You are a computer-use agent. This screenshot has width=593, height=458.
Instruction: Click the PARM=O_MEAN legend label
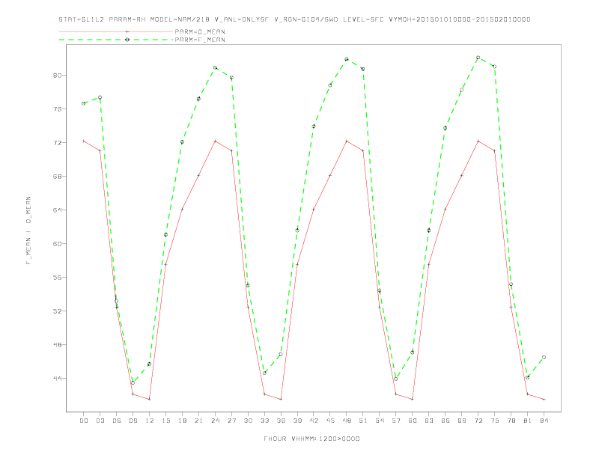(x=200, y=31)
